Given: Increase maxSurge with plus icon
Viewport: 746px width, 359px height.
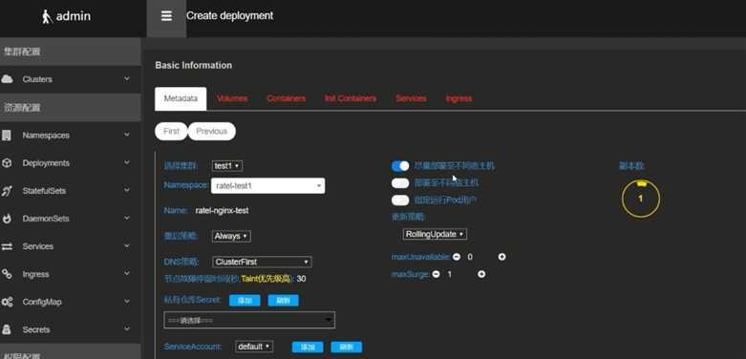Looking at the screenshot, I should (481, 274).
